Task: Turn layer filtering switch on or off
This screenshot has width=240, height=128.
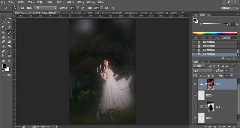Action: click(233, 66)
